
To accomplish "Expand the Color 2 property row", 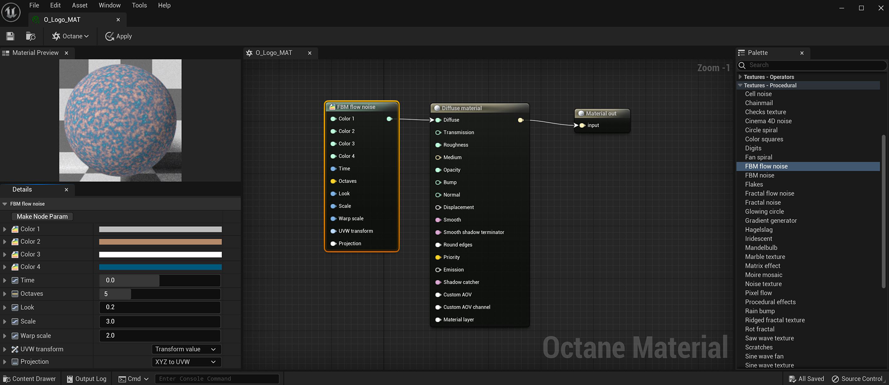I will coord(5,242).
